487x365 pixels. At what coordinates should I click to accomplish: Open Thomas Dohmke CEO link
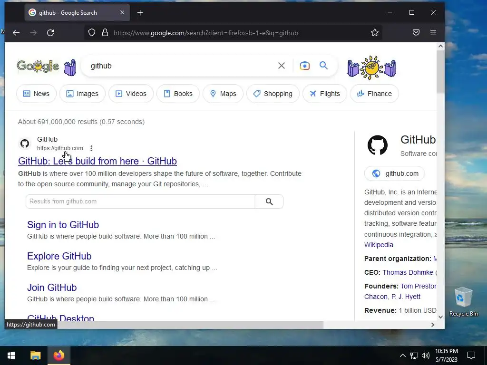pos(408,272)
